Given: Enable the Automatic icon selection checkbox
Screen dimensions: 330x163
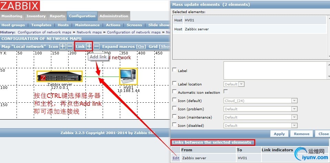Looking at the screenshot, I should (x=174, y=92).
